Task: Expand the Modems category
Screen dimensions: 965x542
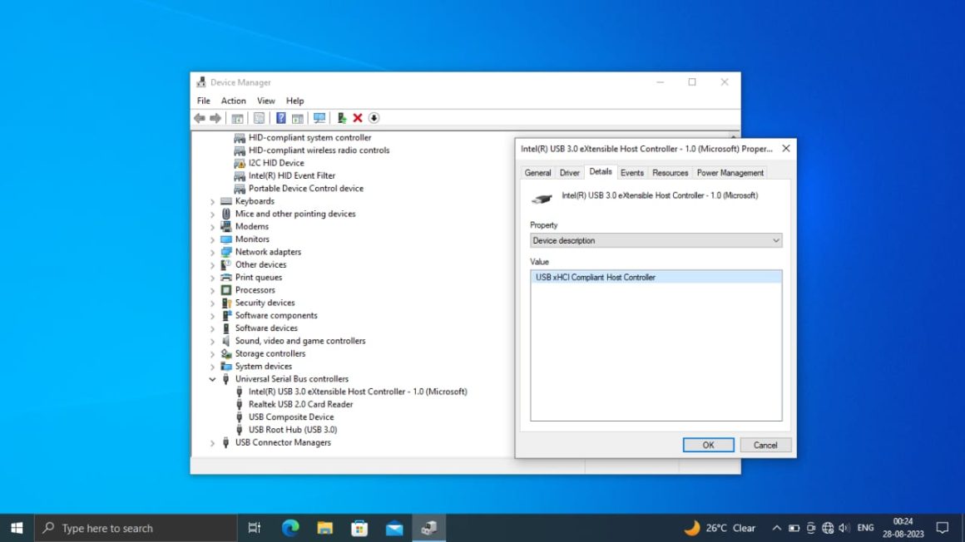Action: pyautogui.click(x=212, y=227)
